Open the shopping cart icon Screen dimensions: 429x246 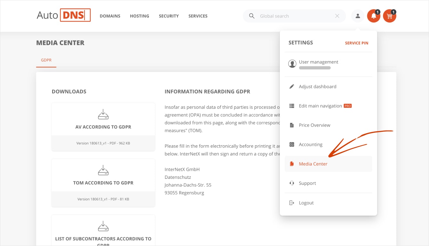[390, 16]
